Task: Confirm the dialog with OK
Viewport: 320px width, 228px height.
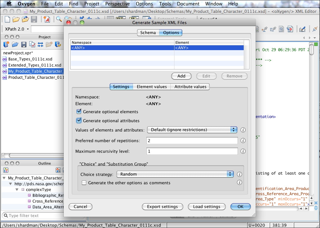Action: tap(240, 206)
